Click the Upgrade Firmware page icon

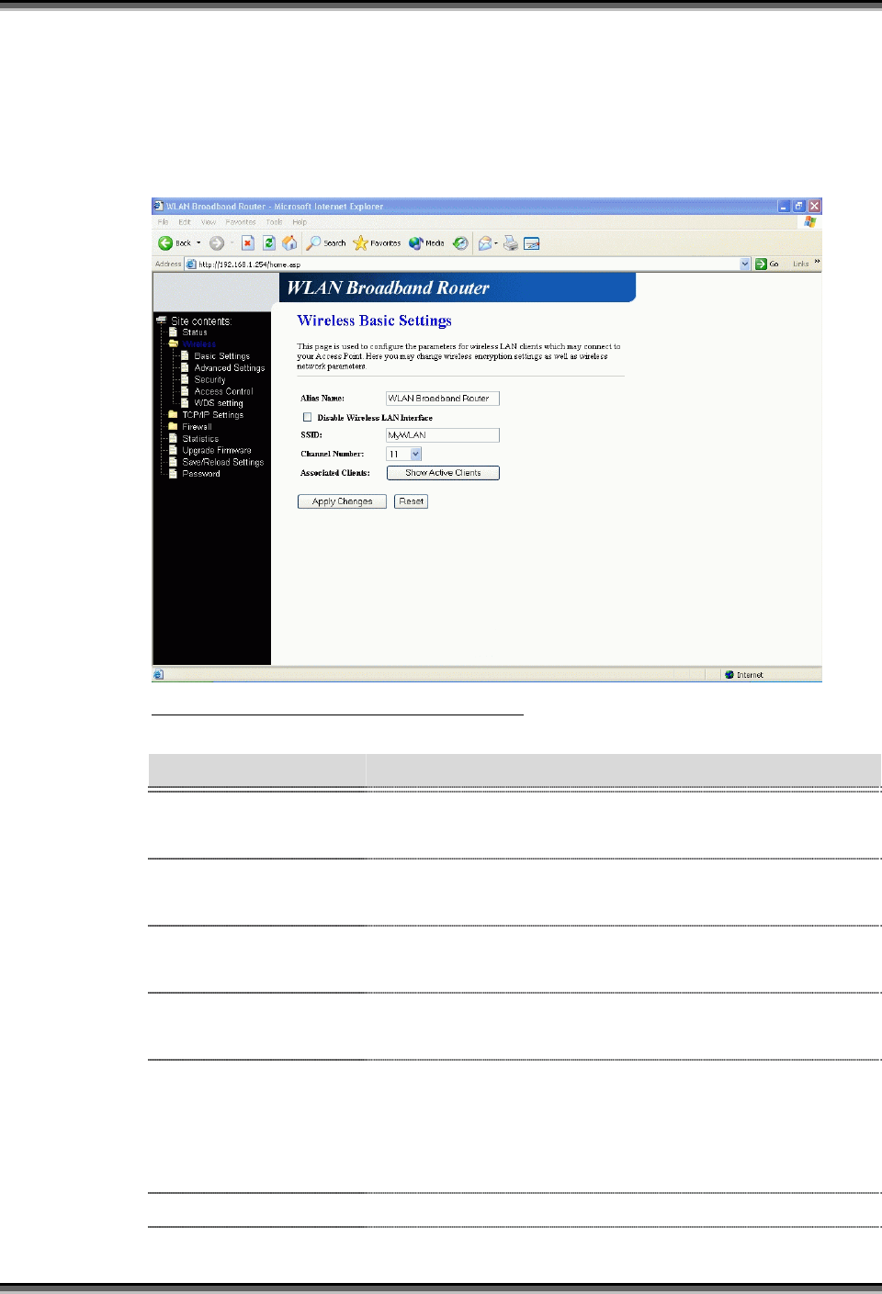173,450
